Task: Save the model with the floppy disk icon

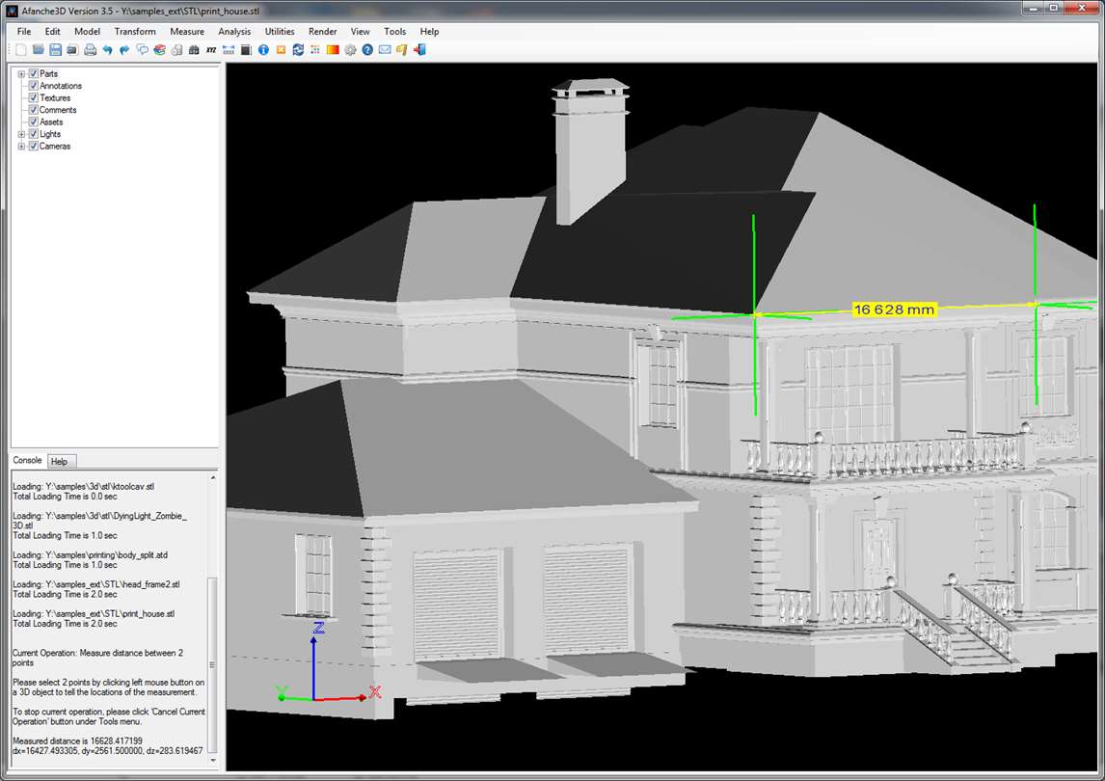Action: (x=55, y=50)
